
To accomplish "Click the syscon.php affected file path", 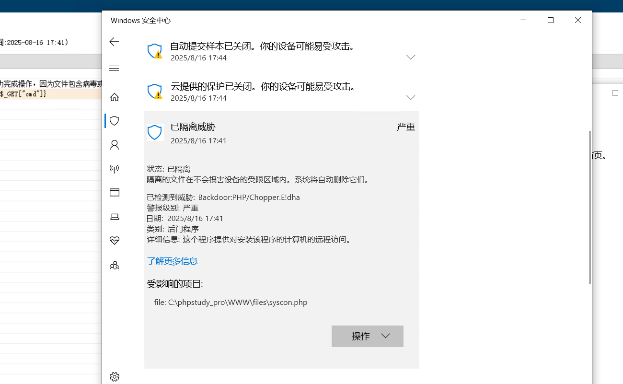I will [x=231, y=303].
